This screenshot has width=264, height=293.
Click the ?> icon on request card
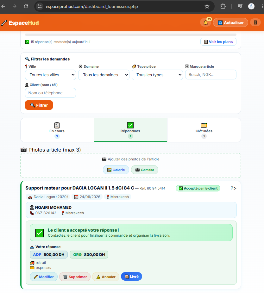click(233, 188)
